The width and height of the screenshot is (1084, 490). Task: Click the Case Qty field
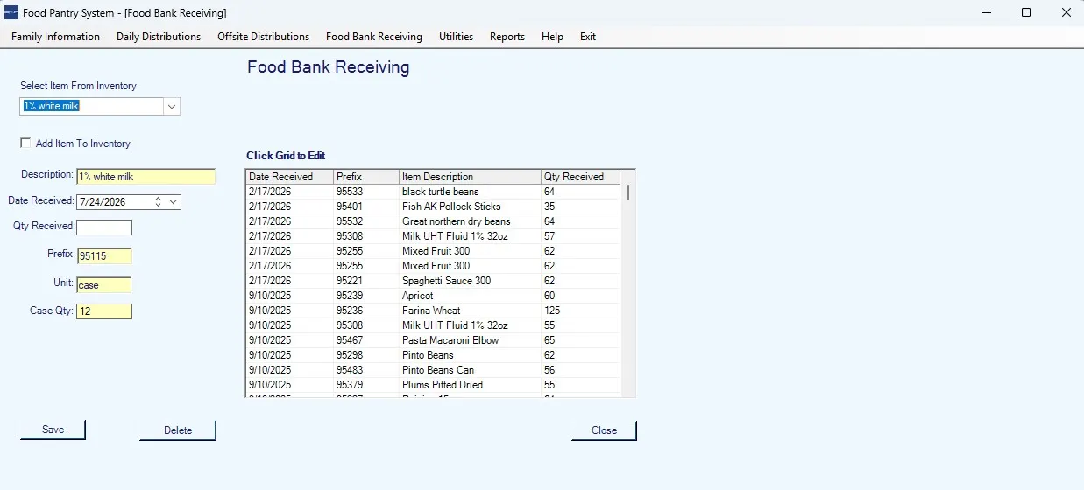(104, 311)
